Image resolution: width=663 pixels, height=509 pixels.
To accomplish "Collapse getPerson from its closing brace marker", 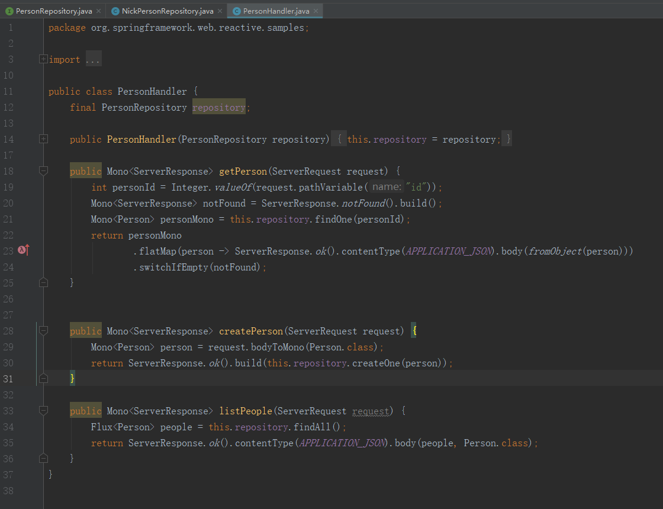I will [x=43, y=282].
